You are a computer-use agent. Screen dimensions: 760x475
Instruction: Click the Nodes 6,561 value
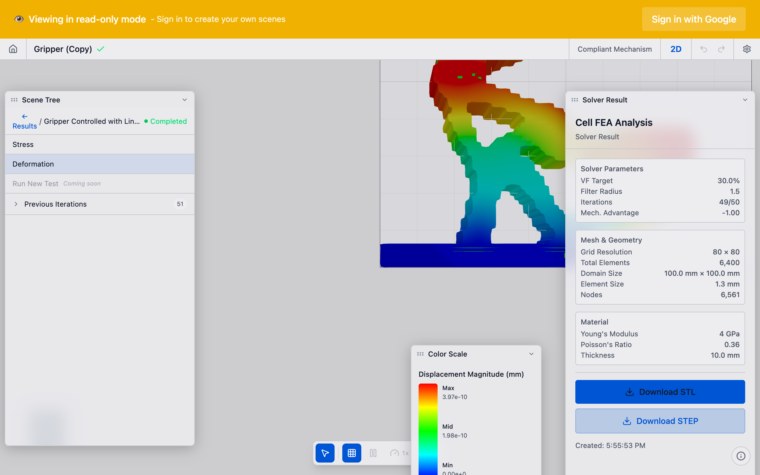click(x=730, y=295)
